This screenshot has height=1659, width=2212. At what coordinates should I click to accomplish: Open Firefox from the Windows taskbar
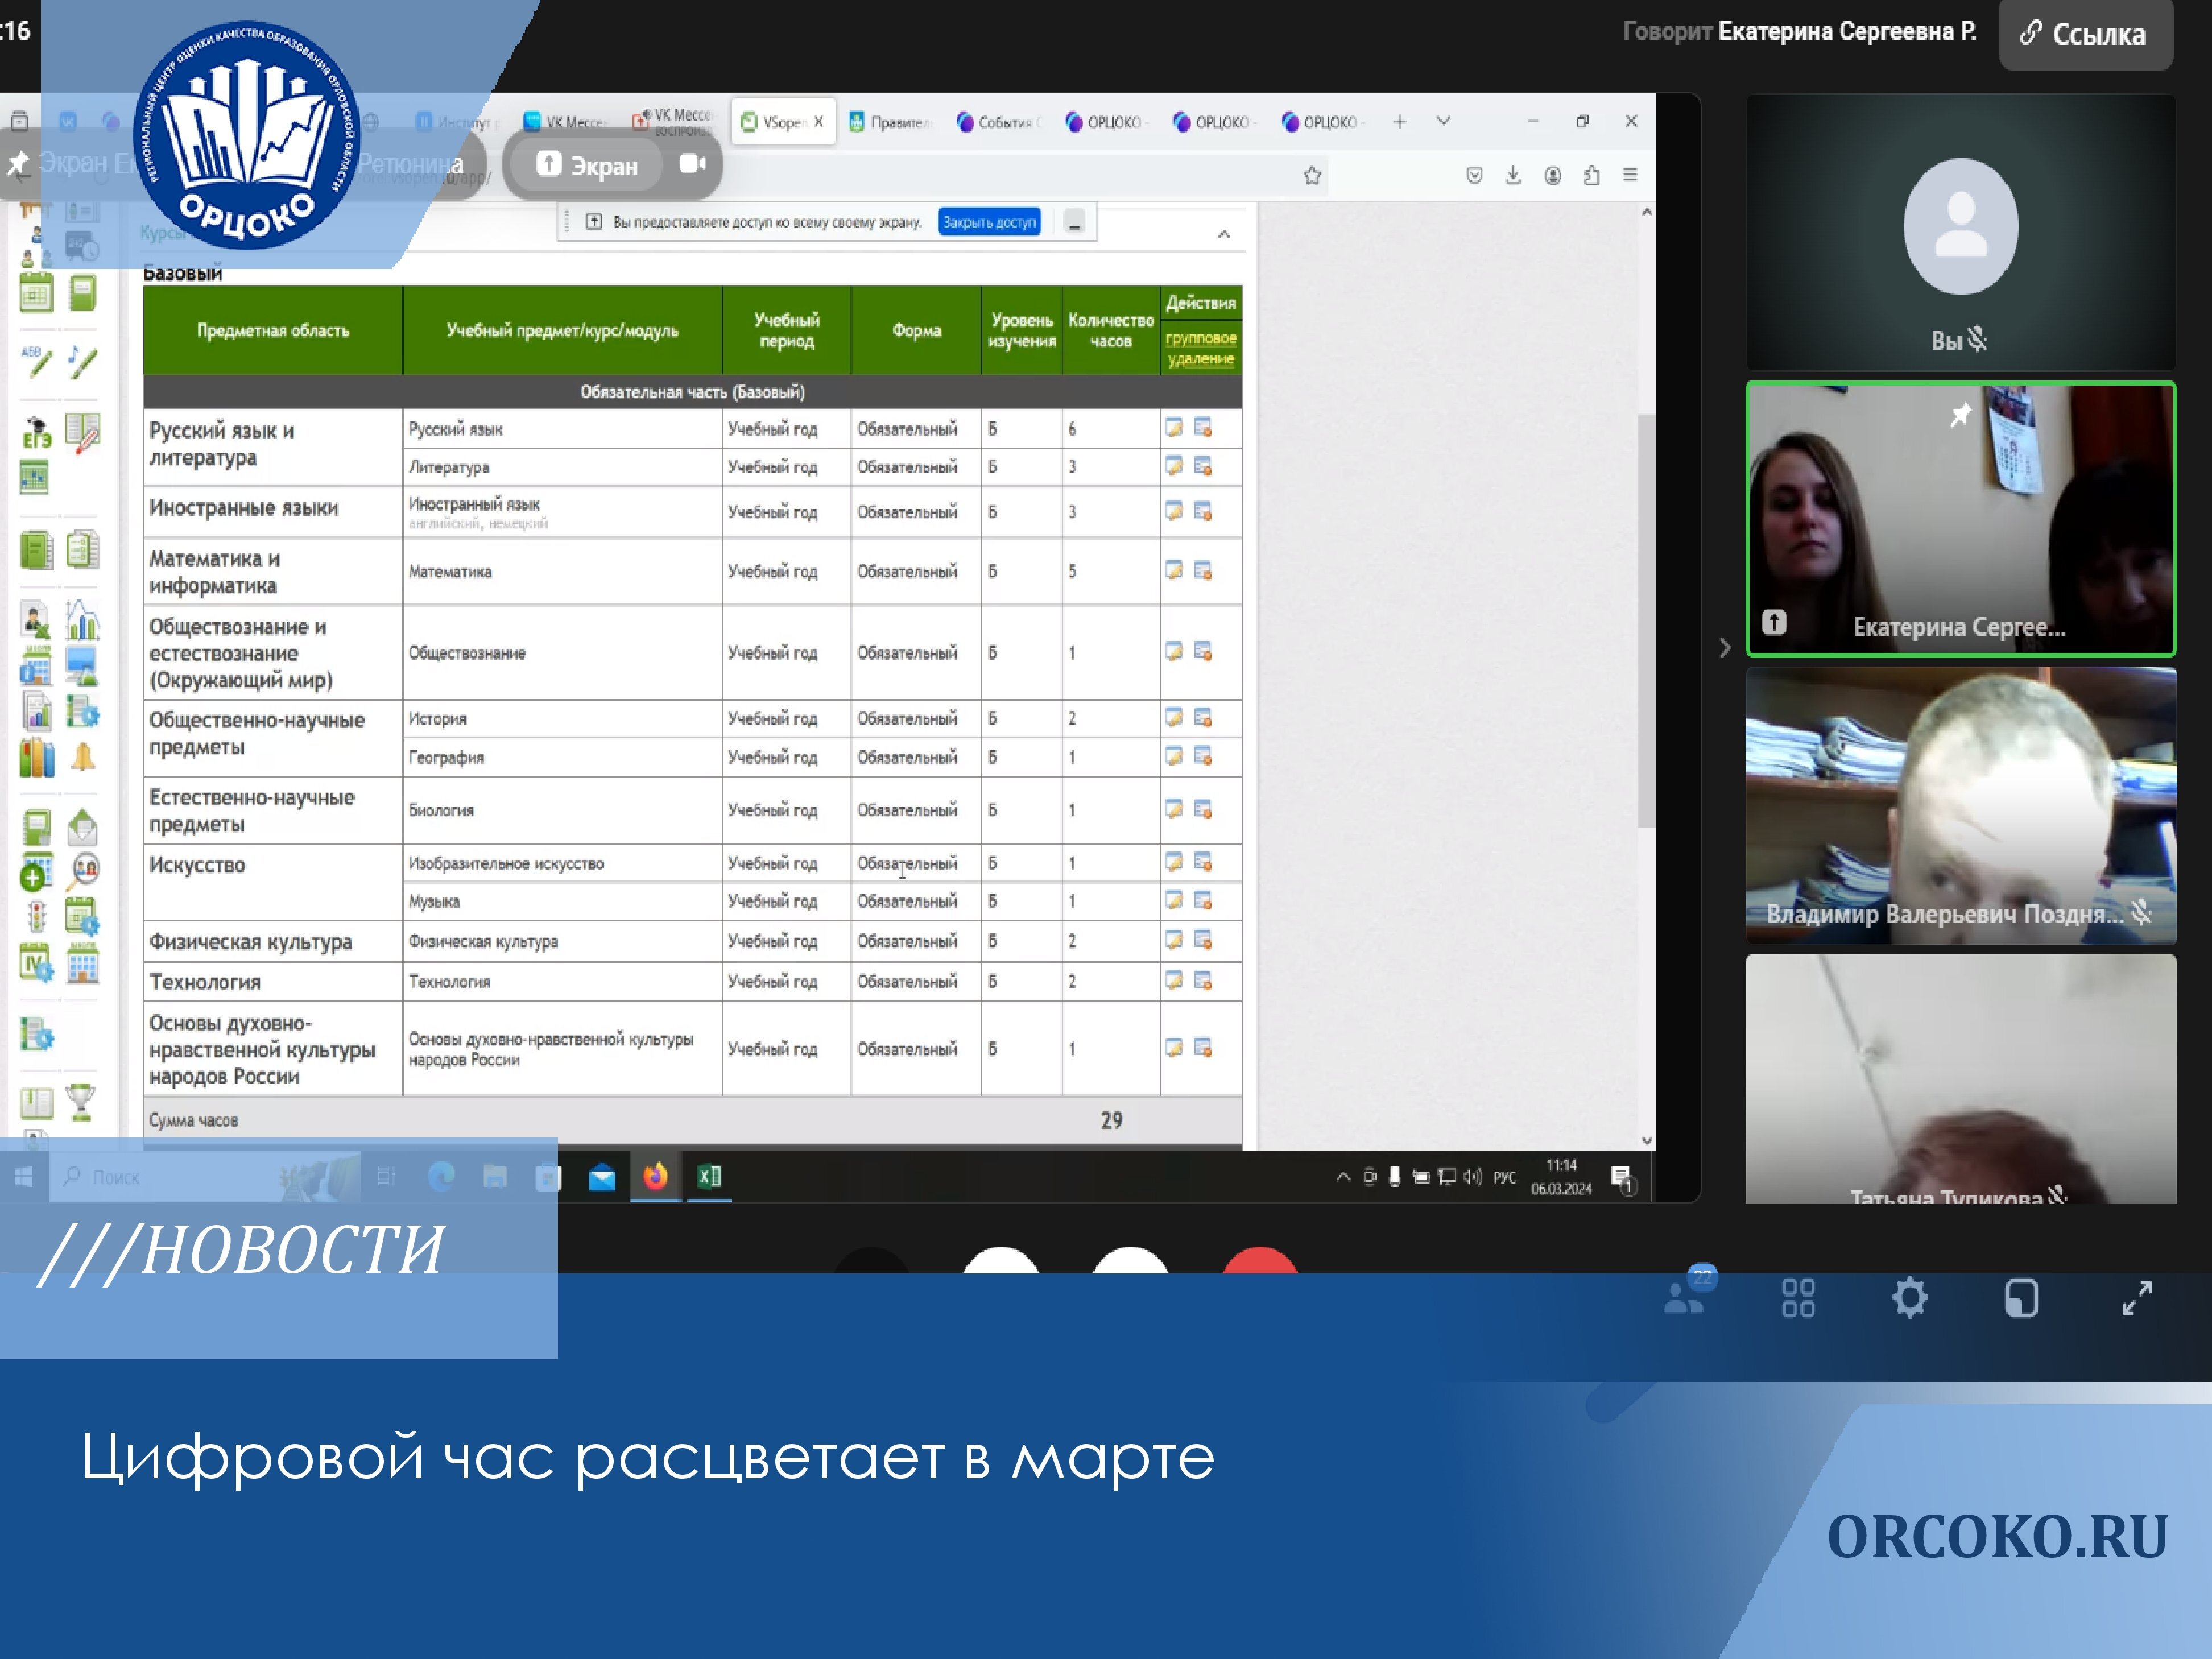(x=655, y=1177)
